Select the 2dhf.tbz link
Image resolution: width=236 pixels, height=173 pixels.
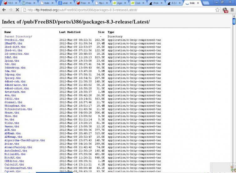pyautogui.click(x=11, y=57)
